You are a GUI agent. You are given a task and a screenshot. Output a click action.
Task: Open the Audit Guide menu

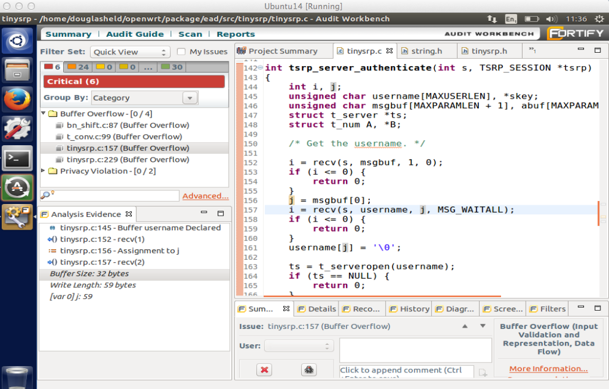(x=135, y=34)
